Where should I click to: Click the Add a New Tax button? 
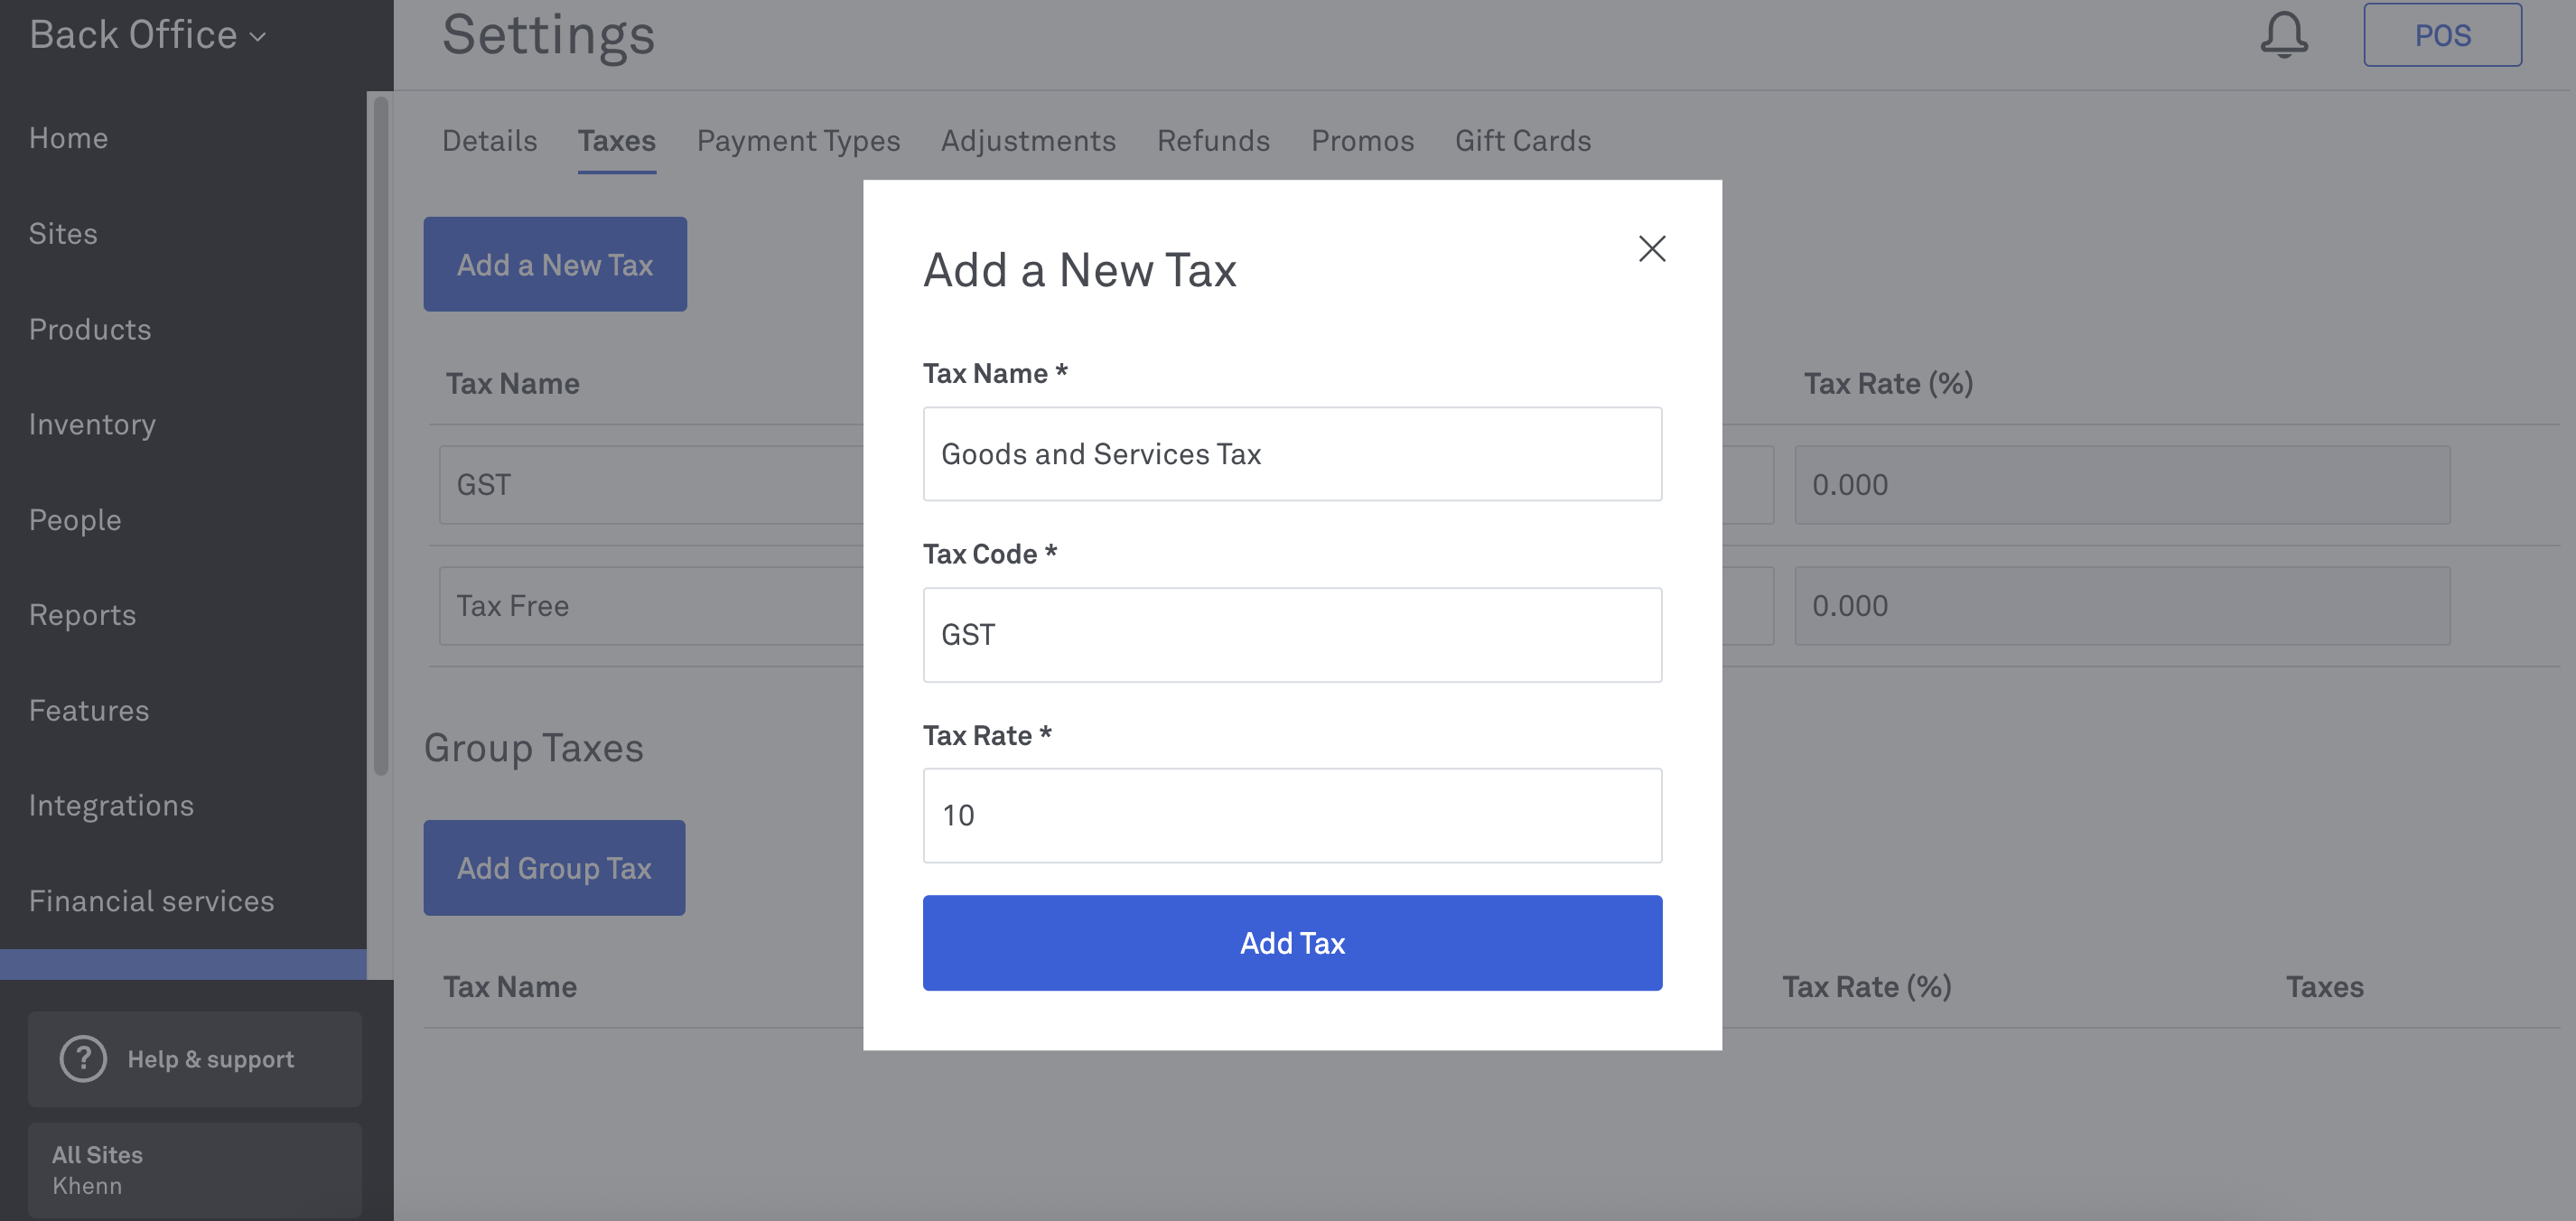555,264
